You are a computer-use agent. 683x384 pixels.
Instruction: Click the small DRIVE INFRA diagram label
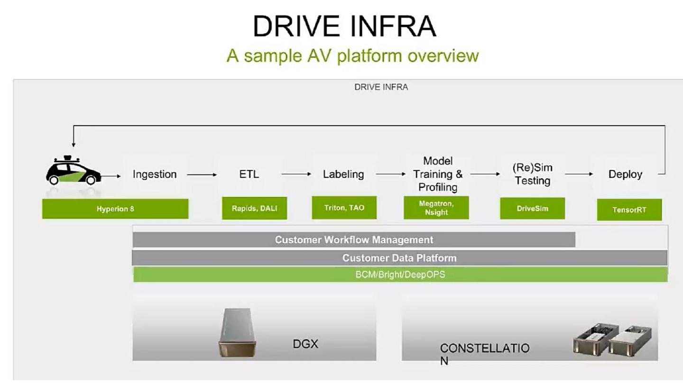(381, 87)
